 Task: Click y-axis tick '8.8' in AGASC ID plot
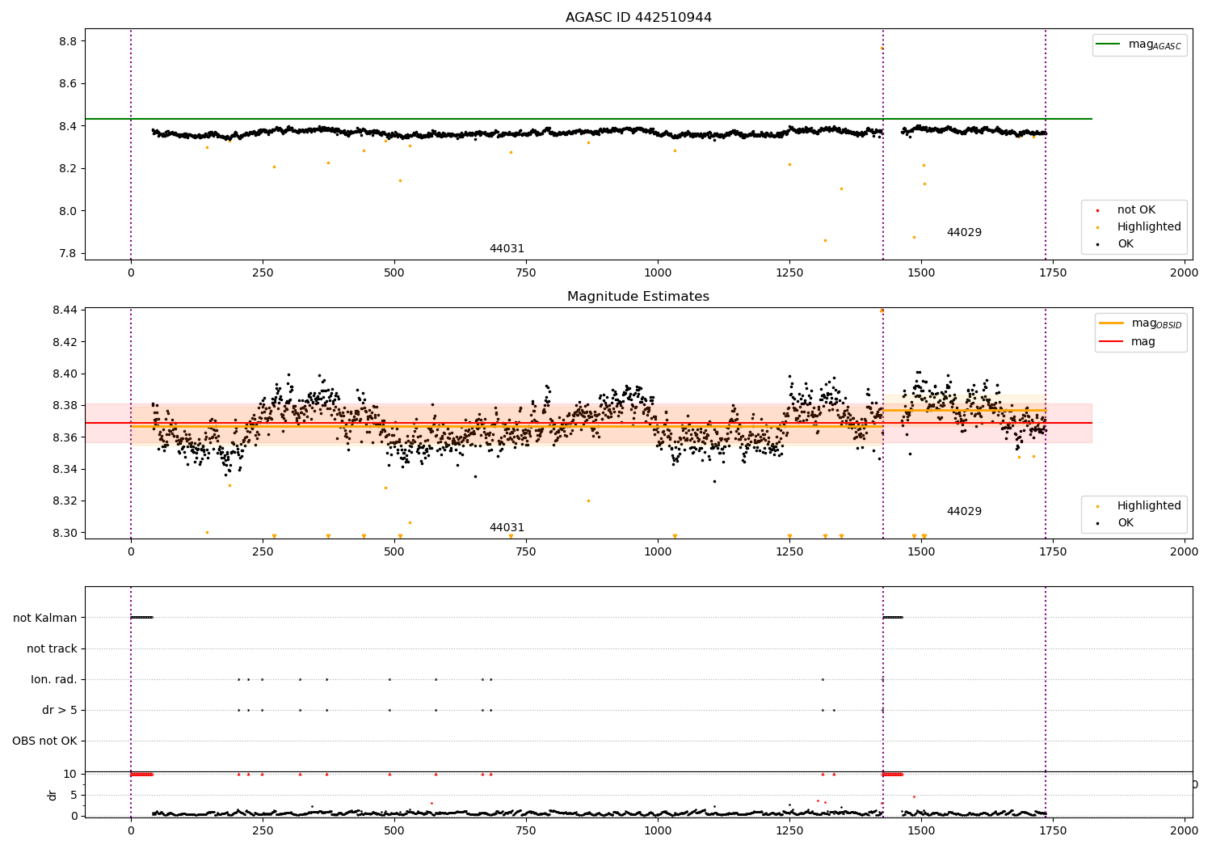pyautogui.click(x=67, y=41)
